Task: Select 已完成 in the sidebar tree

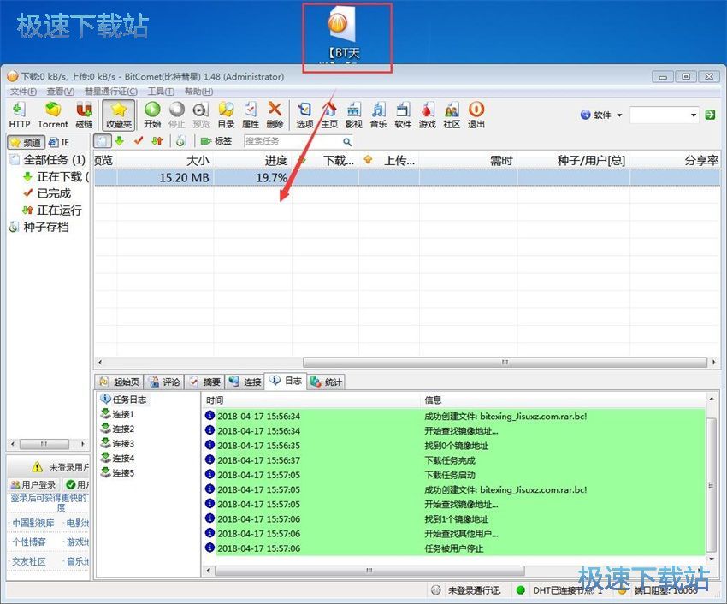Action: tap(47, 193)
